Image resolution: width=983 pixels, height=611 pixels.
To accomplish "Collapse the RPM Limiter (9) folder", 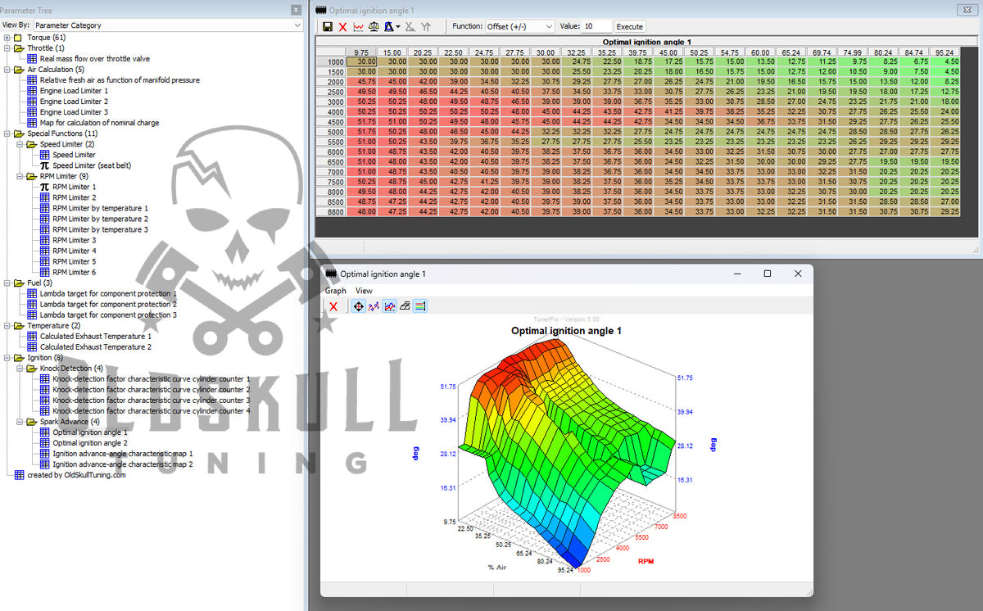I will [x=20, y=176].
